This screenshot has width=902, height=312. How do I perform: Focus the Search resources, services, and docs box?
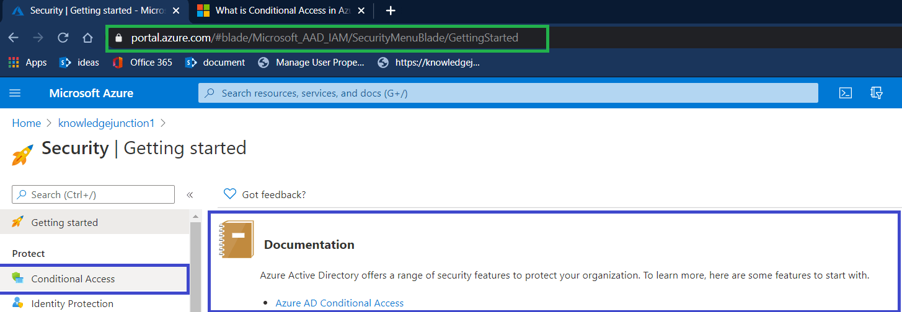coord(508,93)
